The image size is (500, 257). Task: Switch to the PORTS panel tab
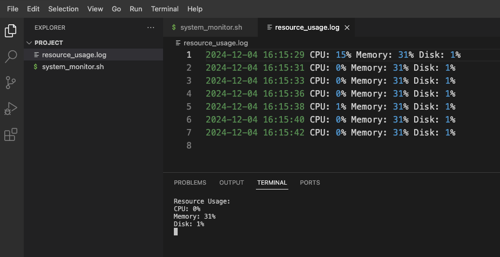point(310,182)
